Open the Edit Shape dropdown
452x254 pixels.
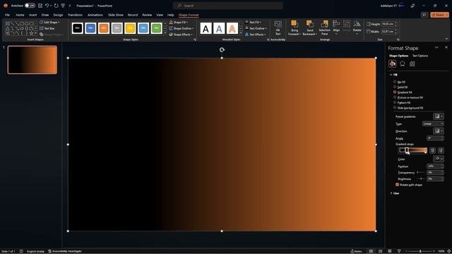(x=49, y=22)
